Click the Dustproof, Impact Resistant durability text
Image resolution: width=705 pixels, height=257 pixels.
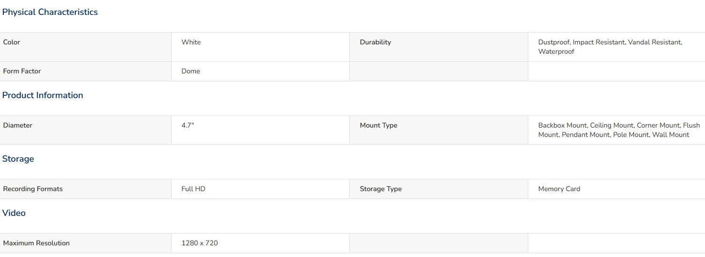point(610,47)
